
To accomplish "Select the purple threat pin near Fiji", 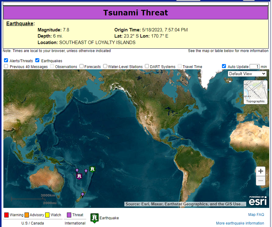I will pos(86,171).
